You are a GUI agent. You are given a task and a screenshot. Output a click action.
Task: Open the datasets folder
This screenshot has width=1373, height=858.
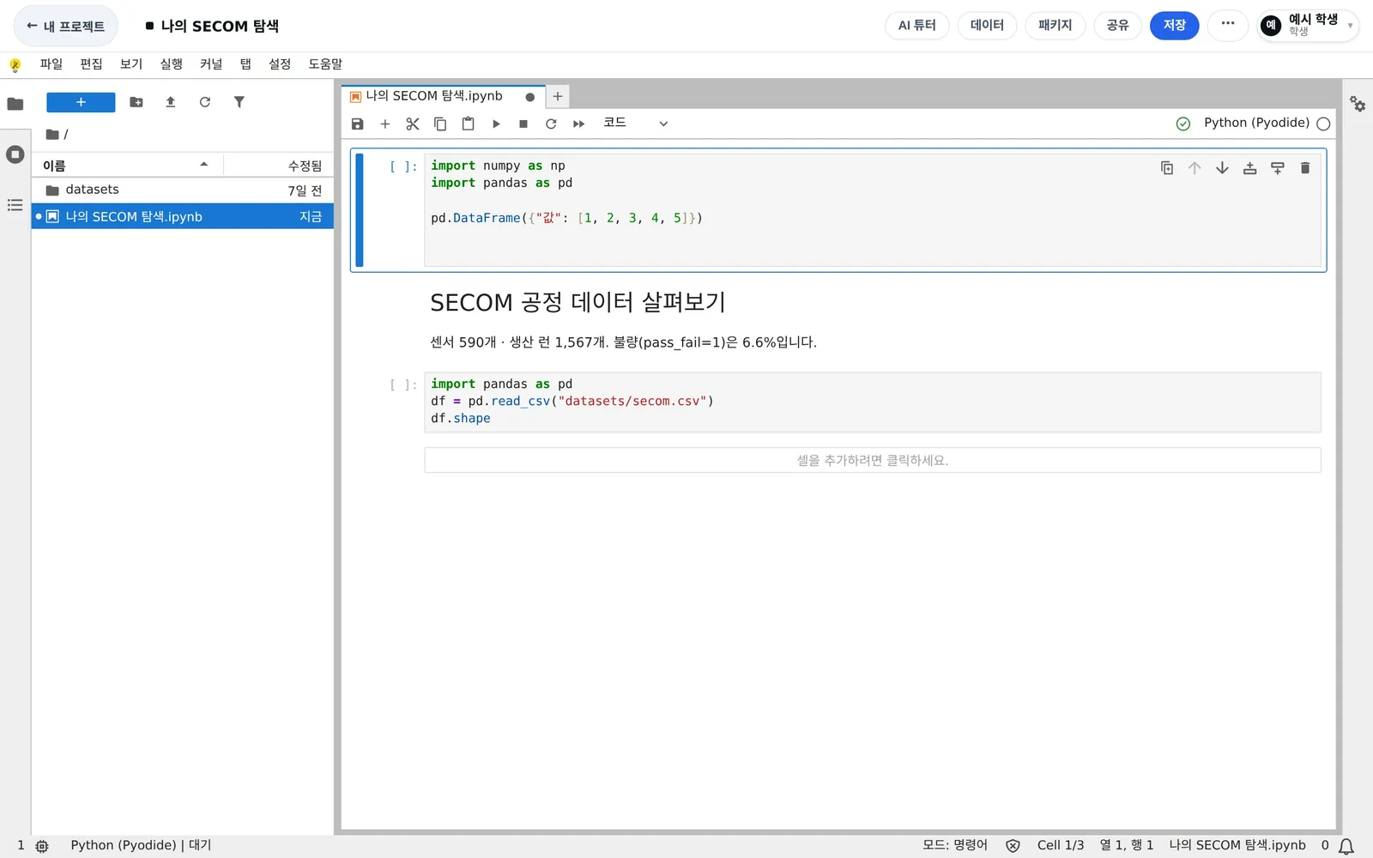pos(183,190)
